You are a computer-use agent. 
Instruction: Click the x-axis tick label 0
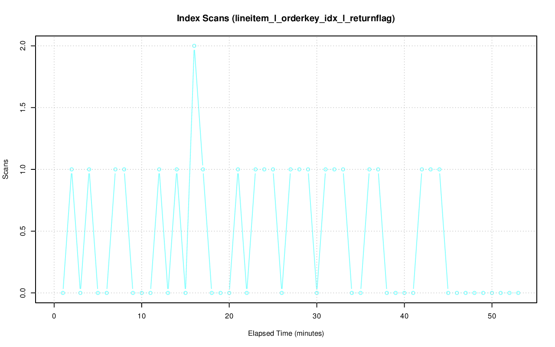(x=54, y=316)
